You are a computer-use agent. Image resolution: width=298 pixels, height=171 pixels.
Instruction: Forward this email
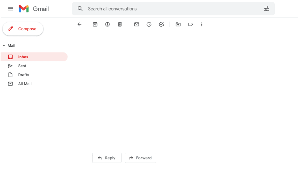coord(141,158)
